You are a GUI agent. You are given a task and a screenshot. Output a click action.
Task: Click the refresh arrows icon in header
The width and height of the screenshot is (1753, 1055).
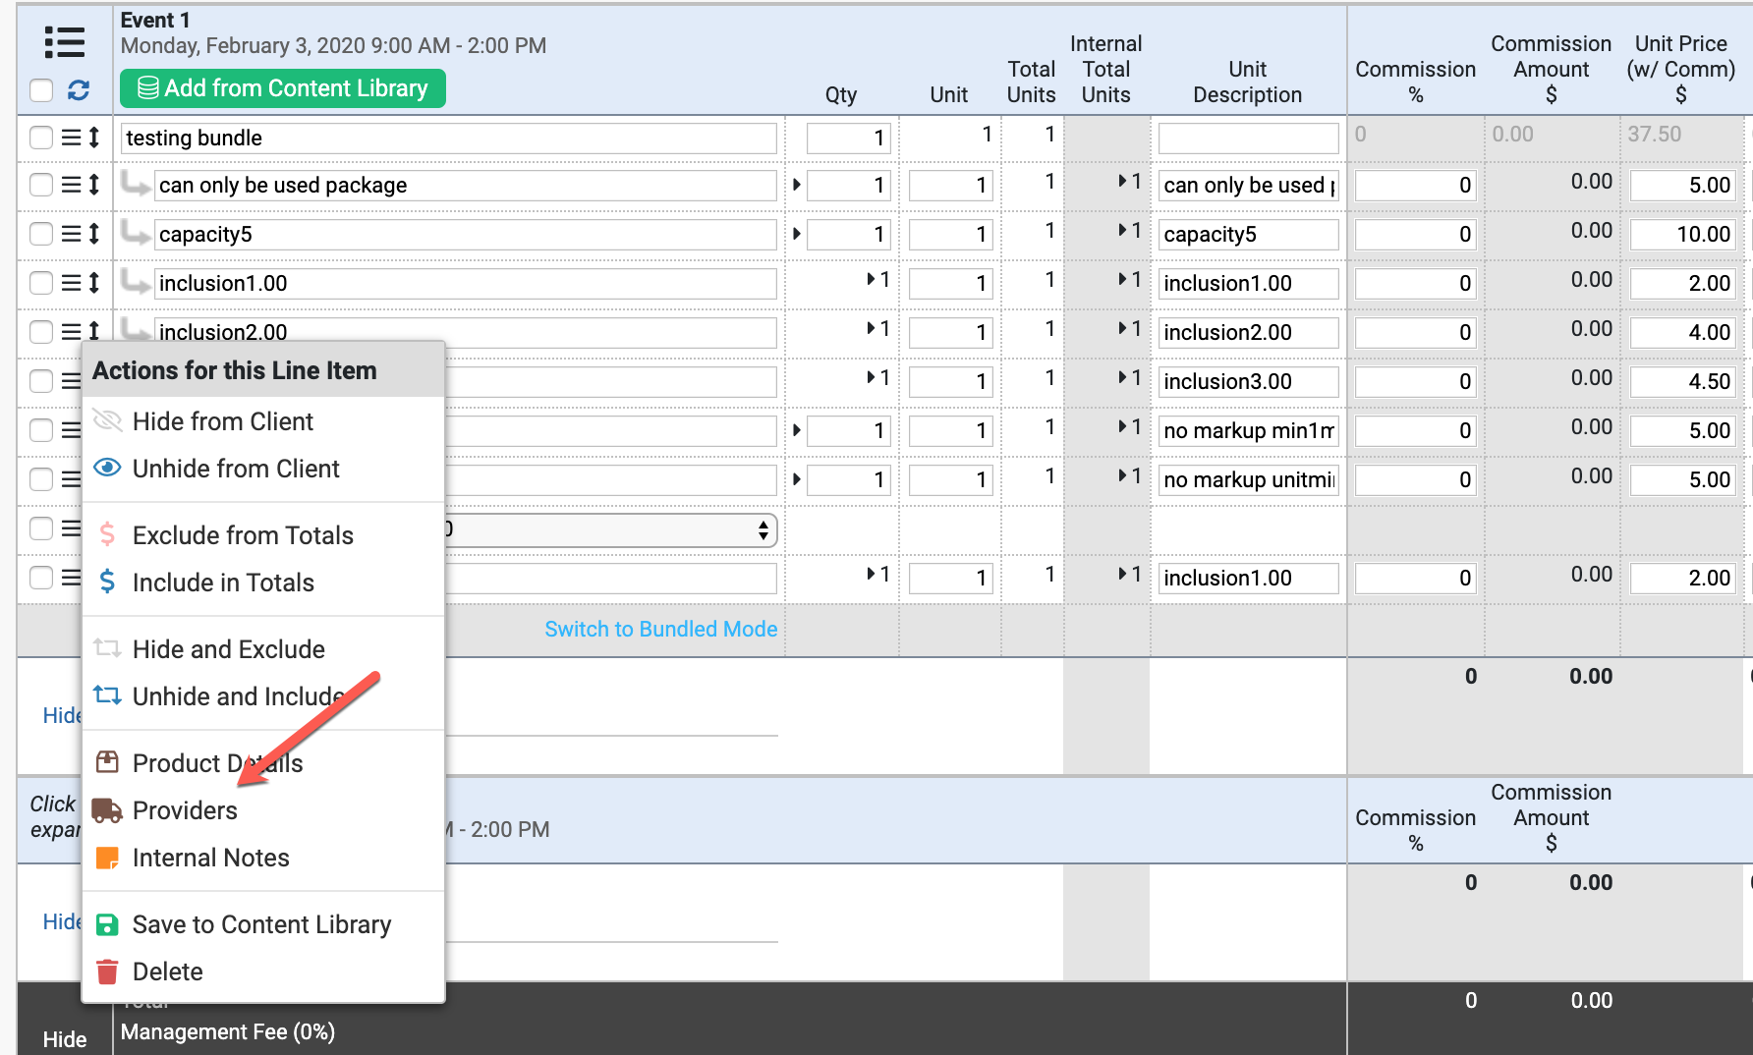click(79, 90)
